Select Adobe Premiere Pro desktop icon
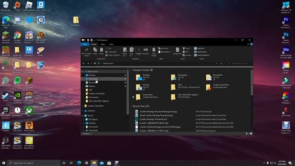 click(x=286, y=22)
